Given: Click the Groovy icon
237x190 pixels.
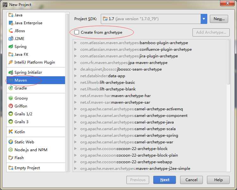Looking at the screenshot, I should 11,98.
